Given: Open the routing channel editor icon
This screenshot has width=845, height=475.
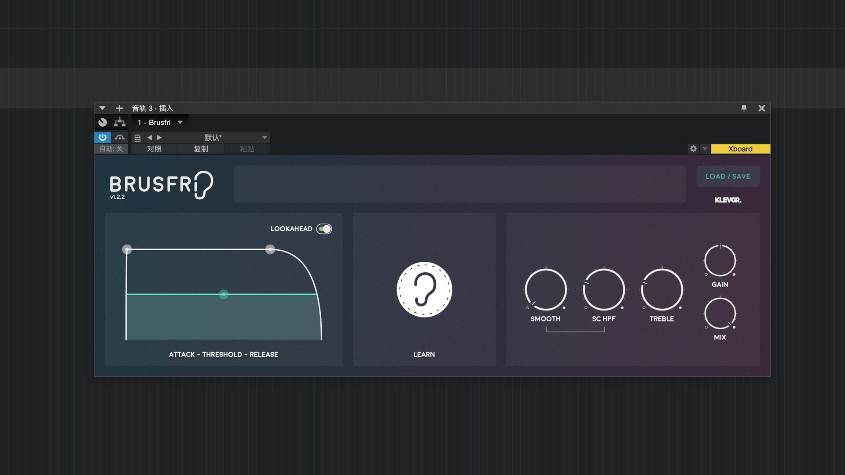Looking at the screenshot, I should click(x=120, y=122).
